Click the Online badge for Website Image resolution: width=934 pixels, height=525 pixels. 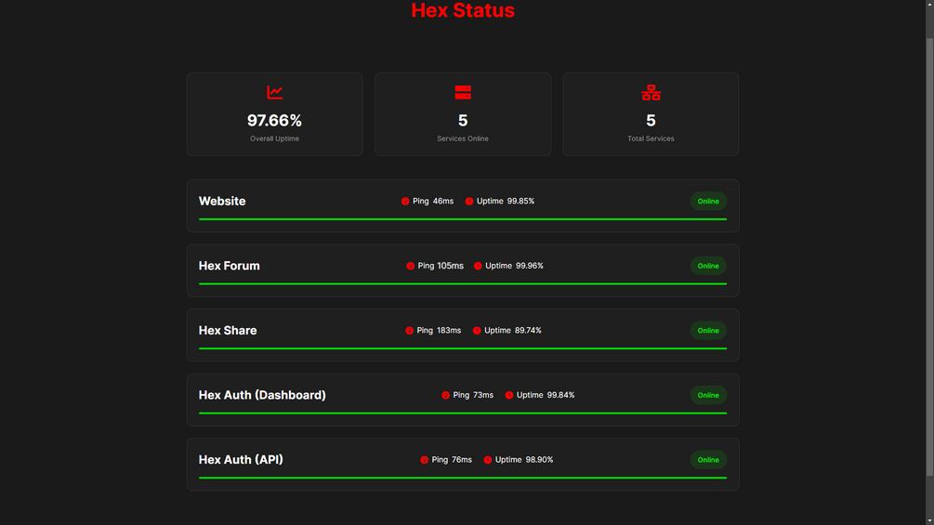708,202
